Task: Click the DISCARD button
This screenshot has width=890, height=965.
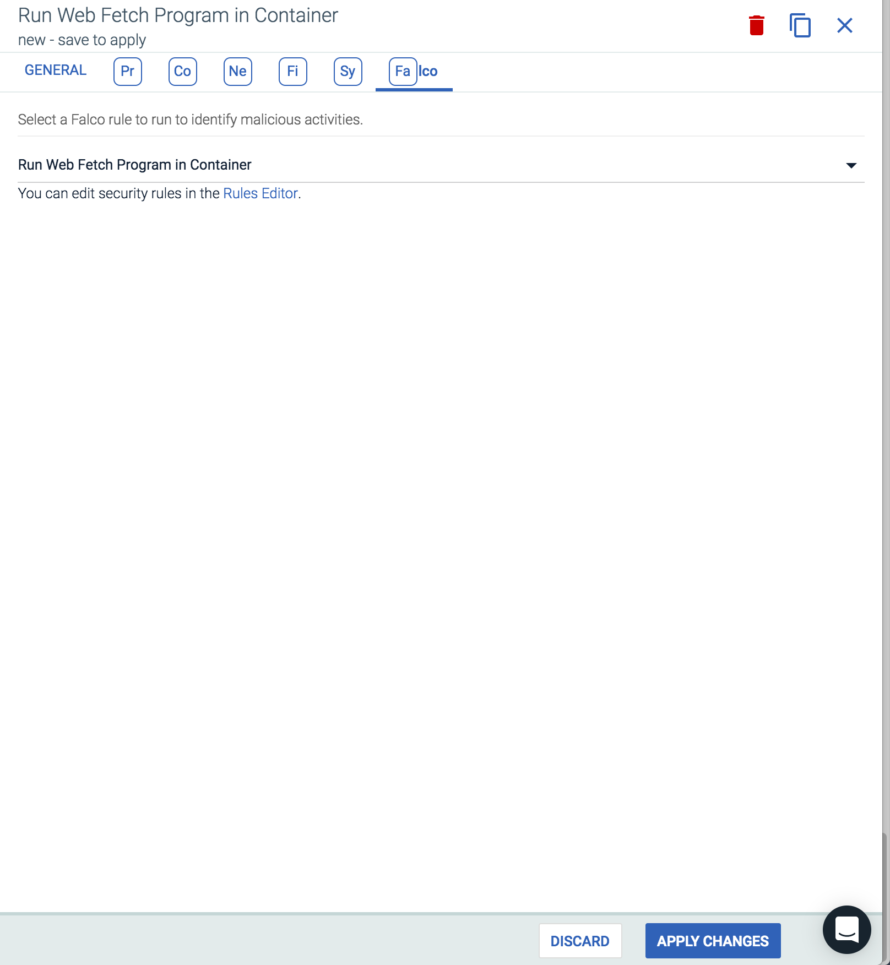Action: coord(580,941)
